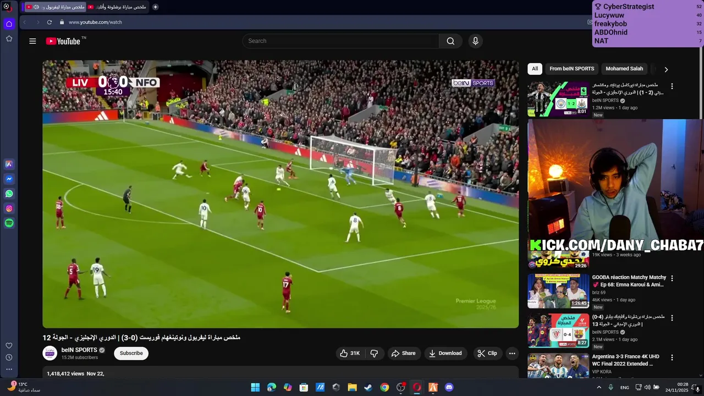
Task: Open Spotify in the Opera sidebar
Action: (9, 223)
